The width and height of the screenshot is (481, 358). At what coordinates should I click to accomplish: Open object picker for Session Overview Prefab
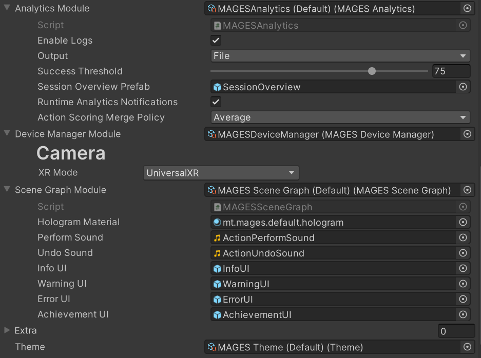463,87
